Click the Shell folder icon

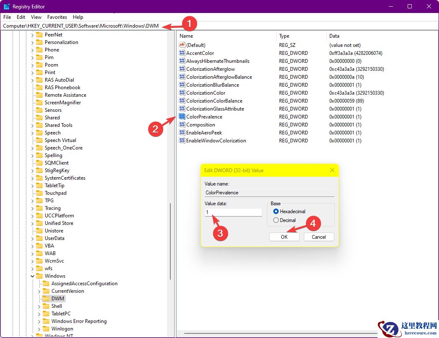point(46,306)
